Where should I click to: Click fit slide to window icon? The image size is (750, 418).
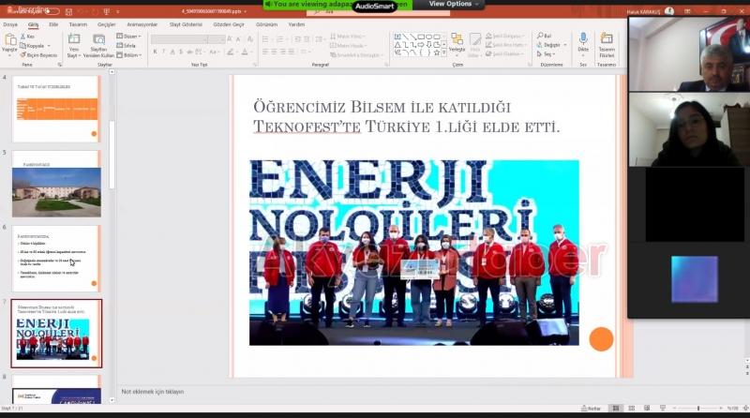[745, 409]
